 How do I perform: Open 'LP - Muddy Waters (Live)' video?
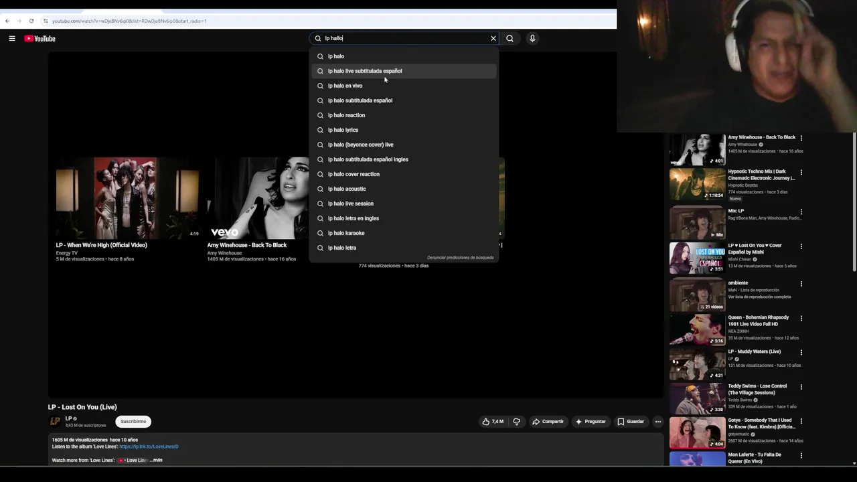pyautogui.click(x=696, y=364)
